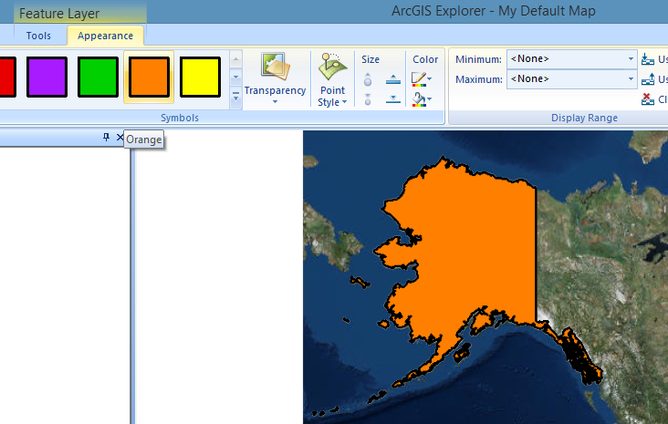668x424 pixels.
Task: Select the yellow symbol swatch
Action: click(200, 78)
